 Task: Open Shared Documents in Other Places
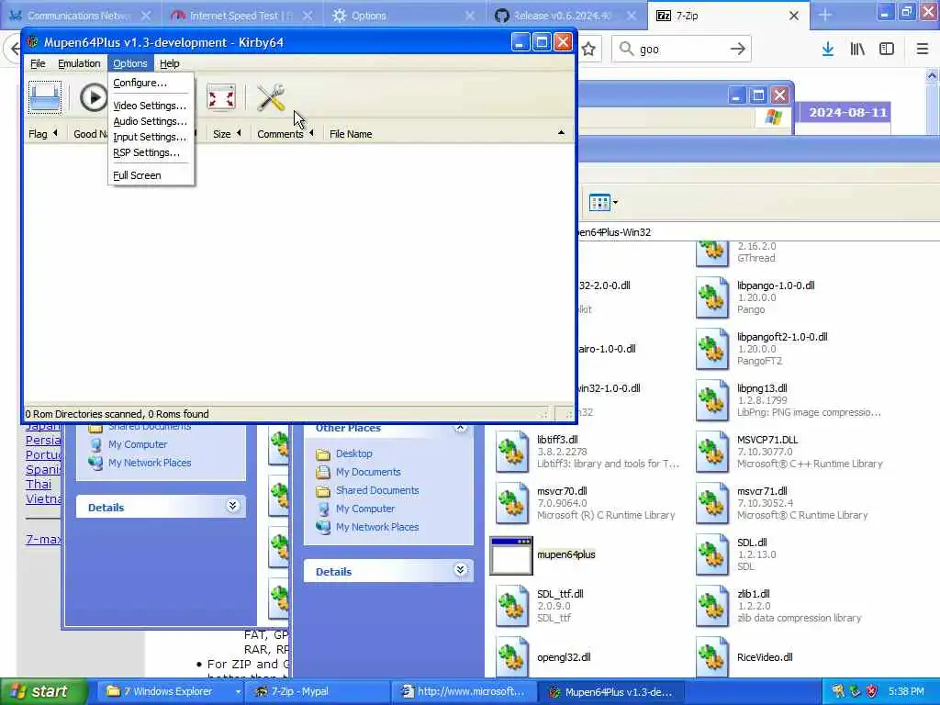click(377, 490)
